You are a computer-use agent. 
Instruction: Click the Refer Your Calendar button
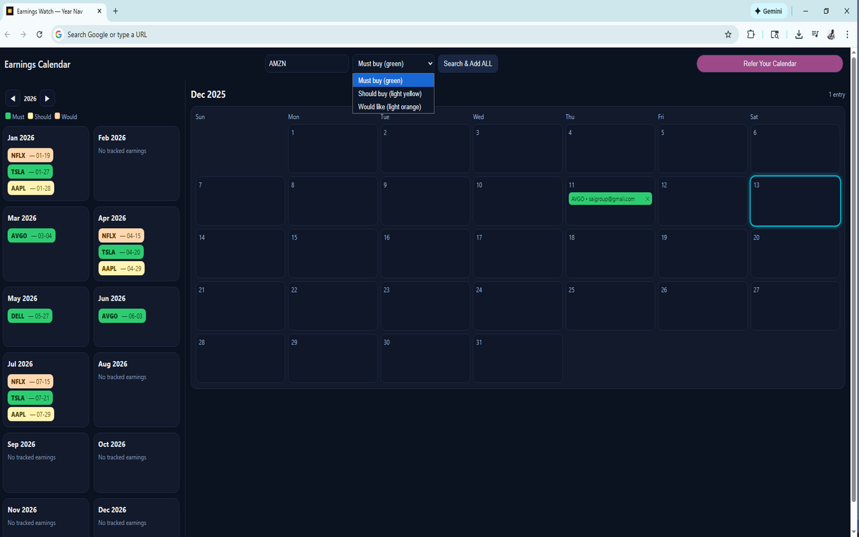coord(769,63)
